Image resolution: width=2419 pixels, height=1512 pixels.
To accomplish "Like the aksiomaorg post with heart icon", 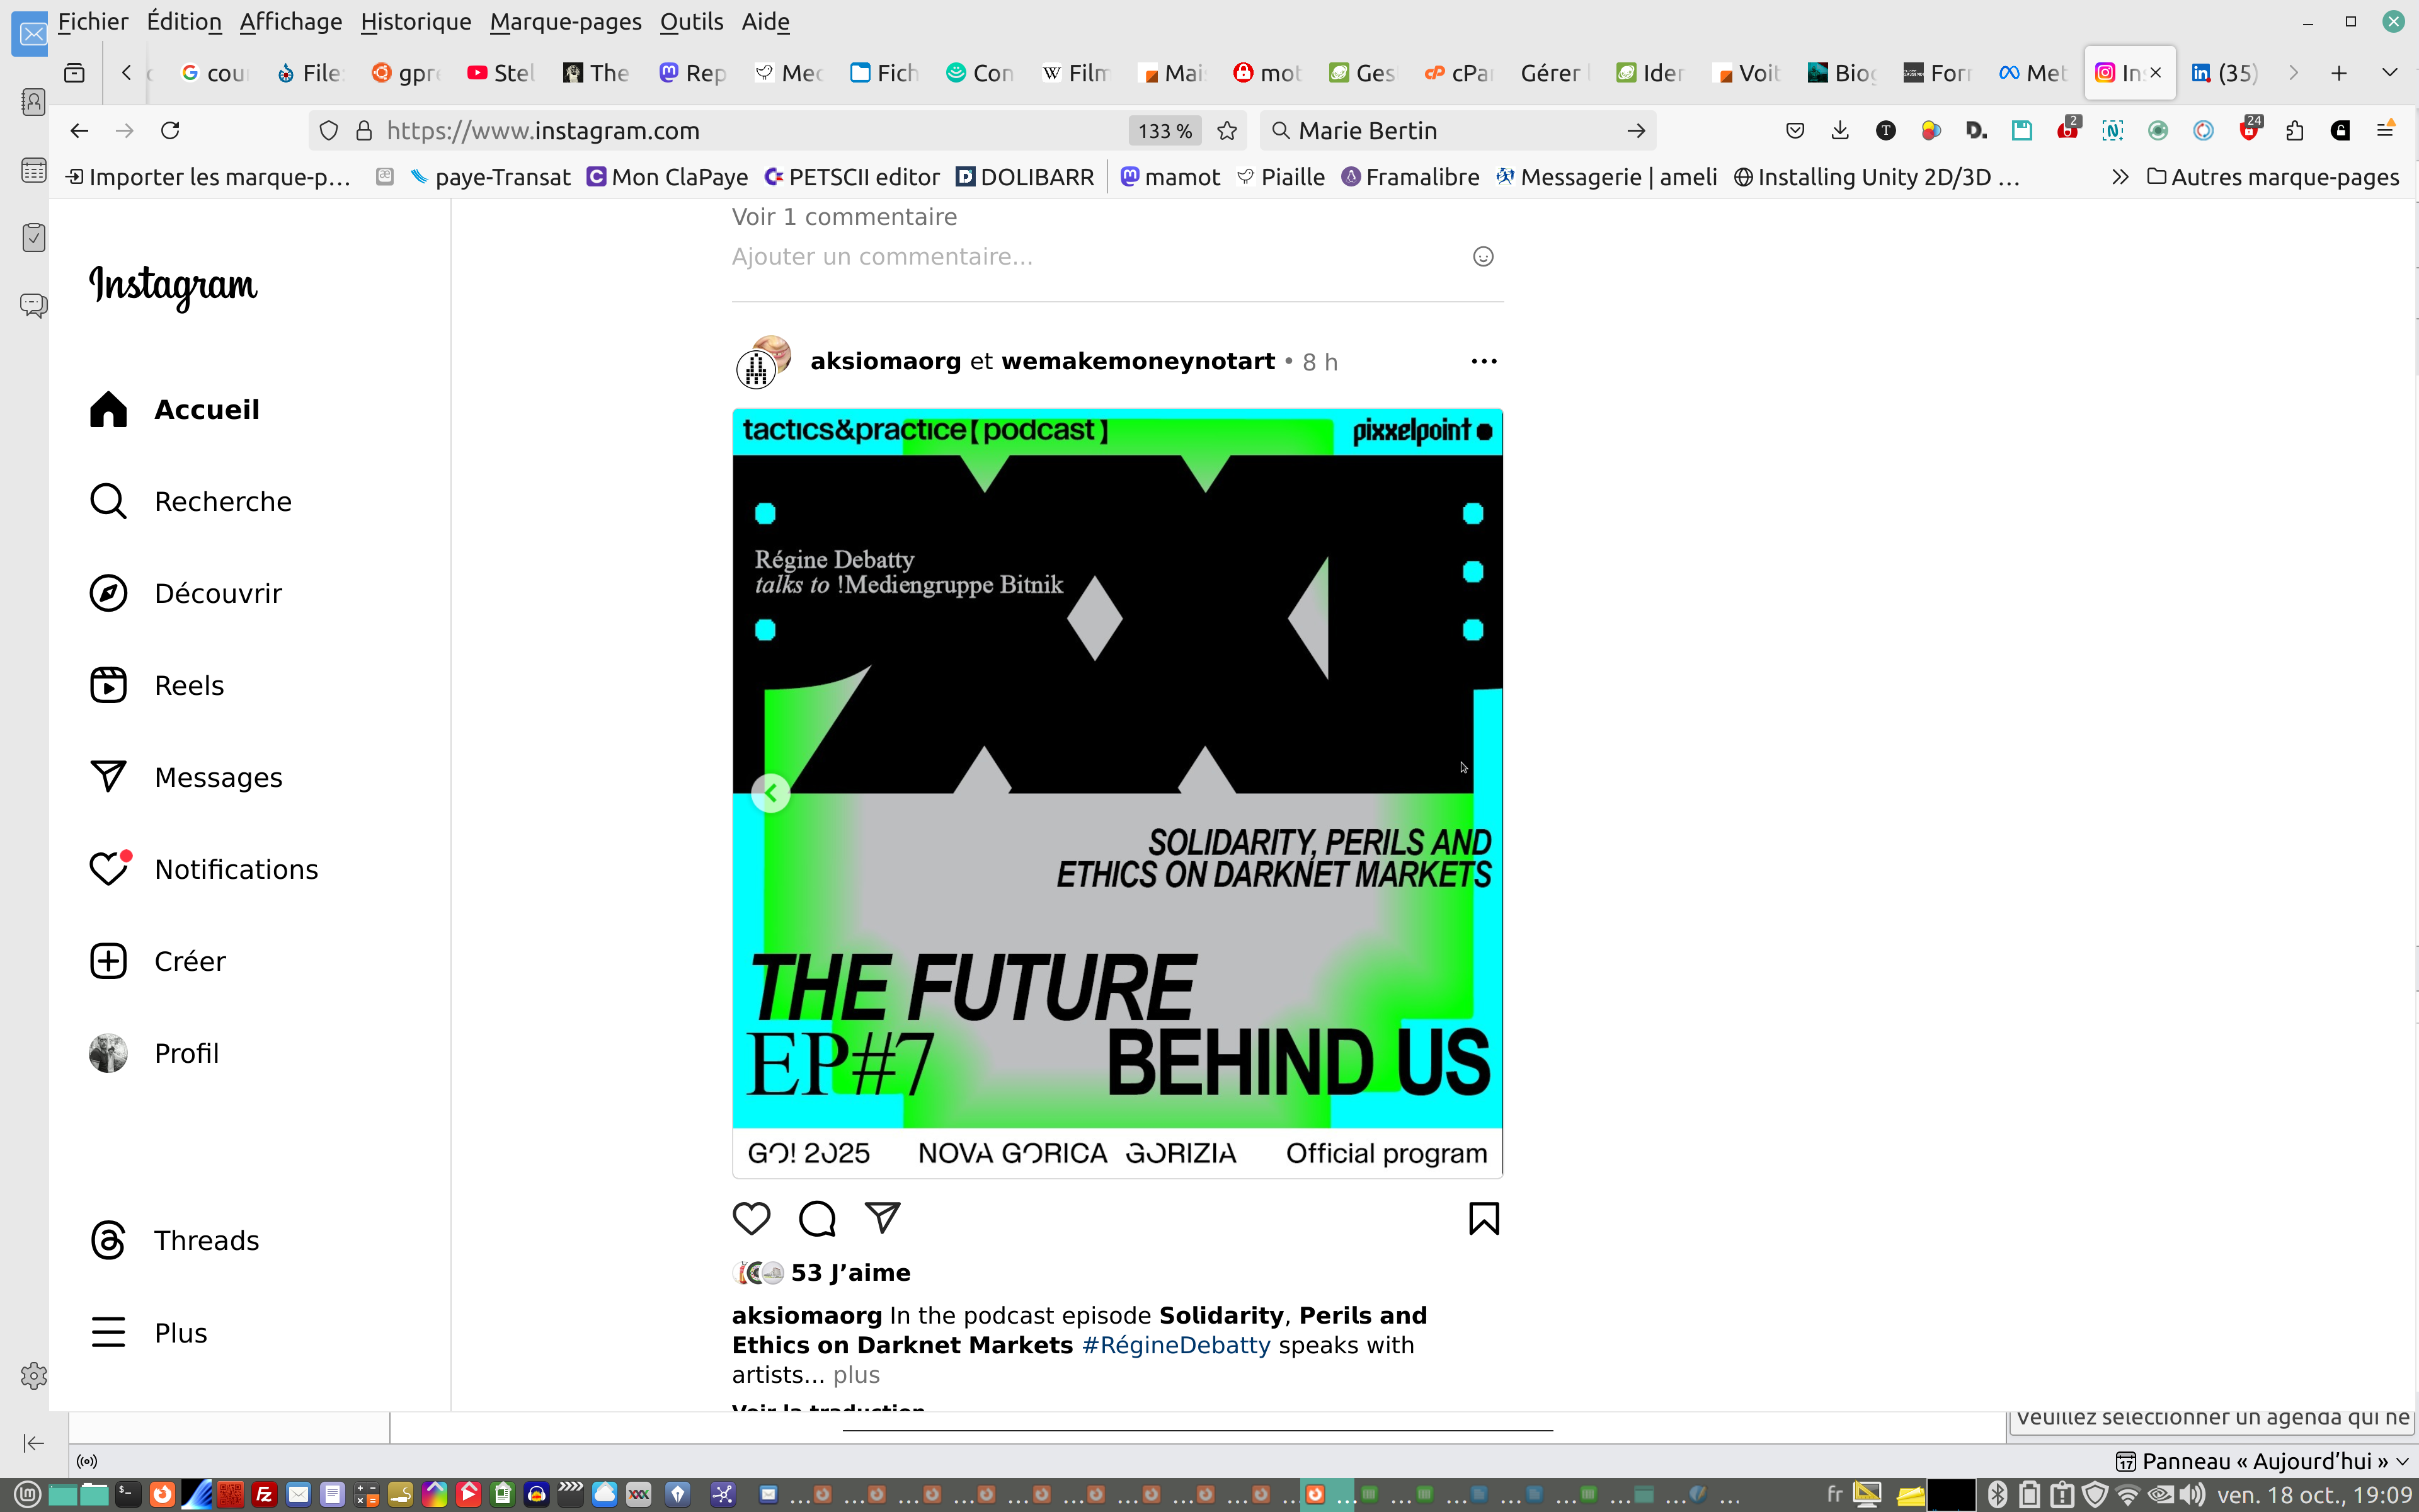I will click(x=751, y=1218).
